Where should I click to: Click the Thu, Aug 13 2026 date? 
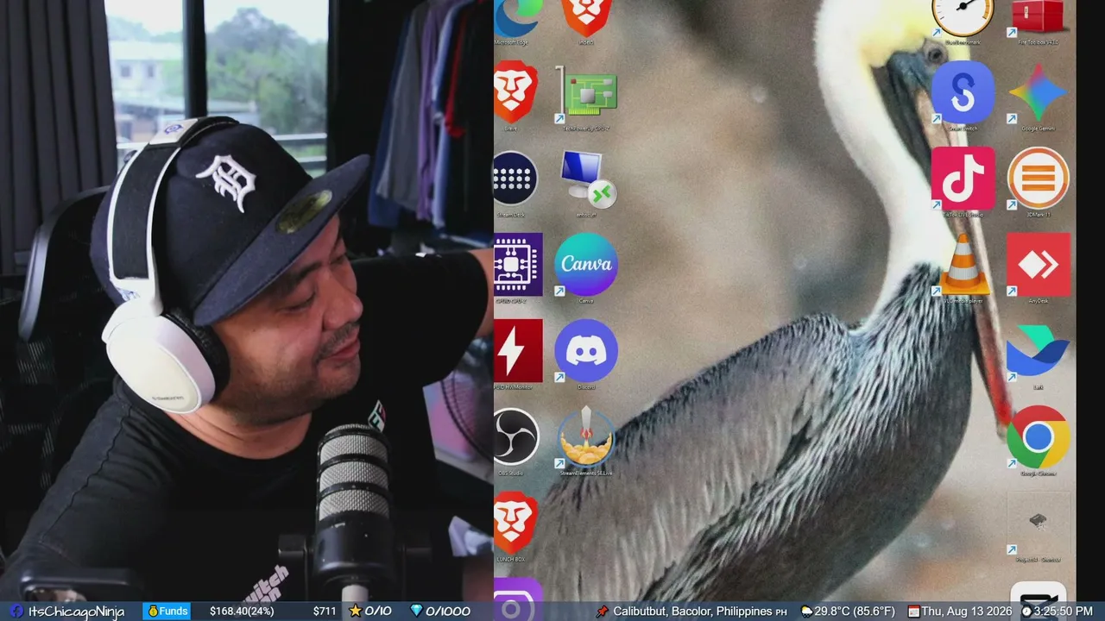[966, 612]
